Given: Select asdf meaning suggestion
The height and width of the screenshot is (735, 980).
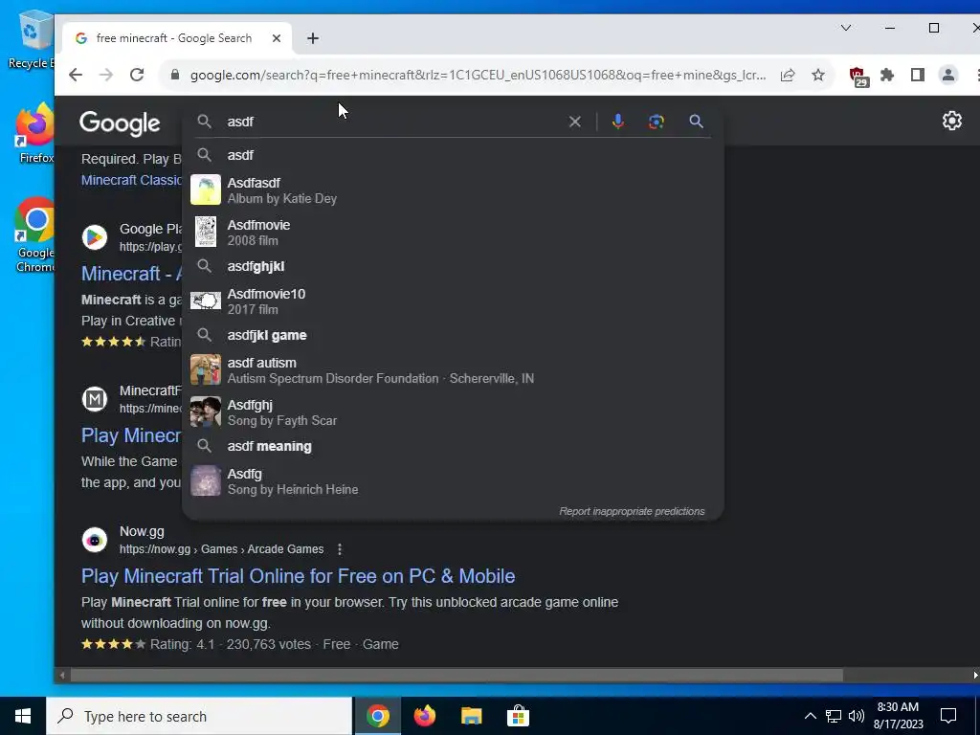Looking at the screenshot, I should (453, 446).
